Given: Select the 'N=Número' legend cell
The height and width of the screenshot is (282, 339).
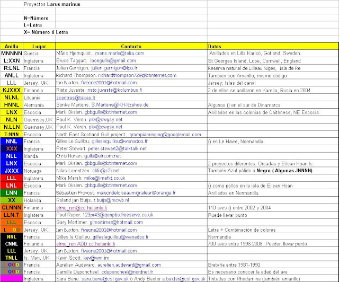Looking at the screenshot, I should point(39,18).
